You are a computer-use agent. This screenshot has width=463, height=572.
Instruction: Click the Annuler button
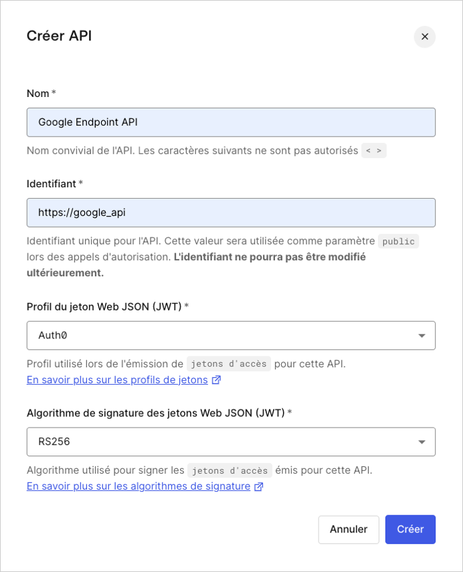coord(349,529)
